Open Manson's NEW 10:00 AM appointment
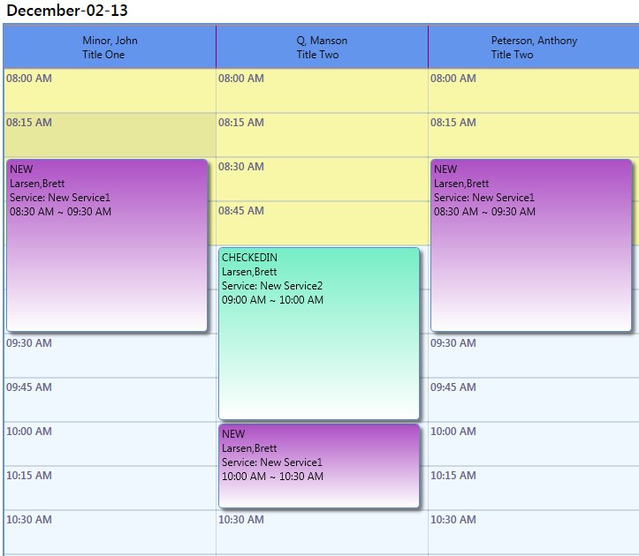 [x=319, y=466]
